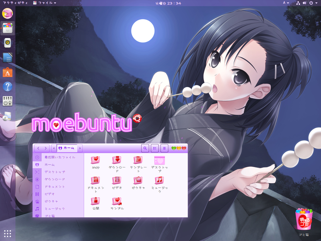
Task: Open the hamburger menu in Files
Action: [165, 148]
